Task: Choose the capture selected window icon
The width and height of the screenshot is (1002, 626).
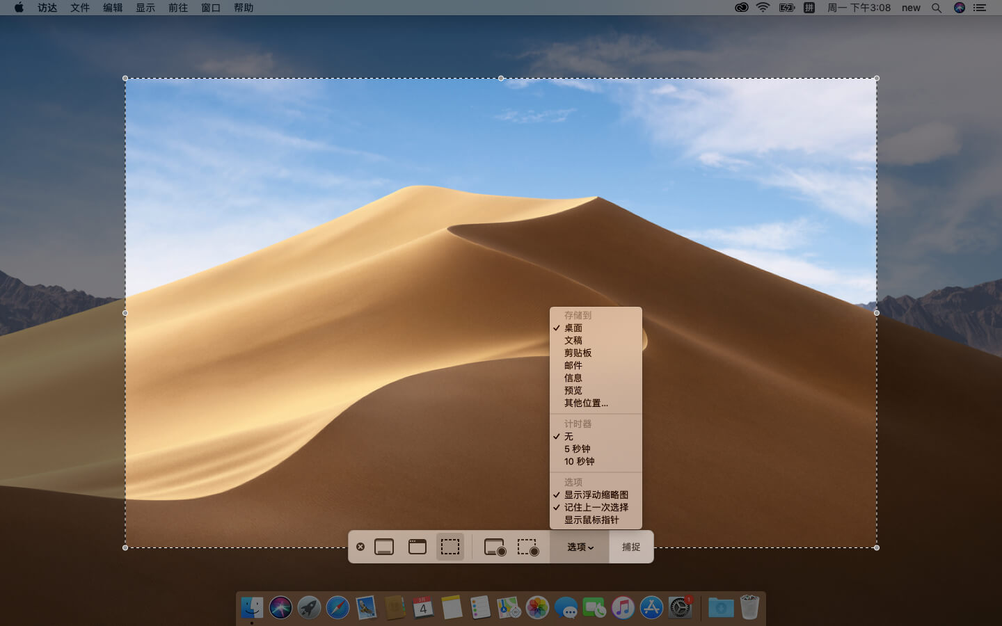Action: 417,547
